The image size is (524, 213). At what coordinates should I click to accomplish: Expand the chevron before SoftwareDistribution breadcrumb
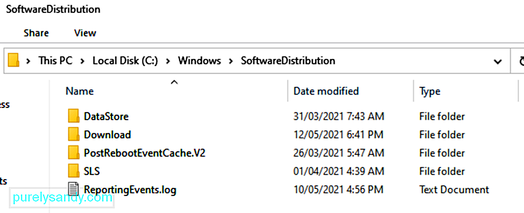(x=231, y=61)
